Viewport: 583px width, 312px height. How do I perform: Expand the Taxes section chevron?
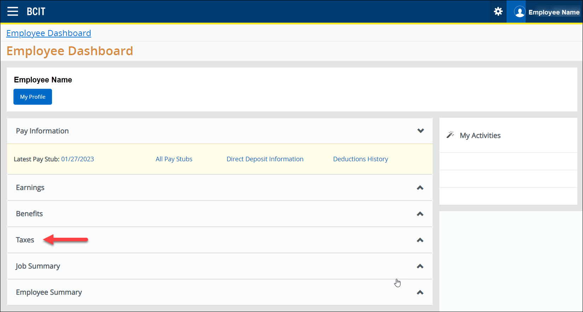click(x=420, y=240)
